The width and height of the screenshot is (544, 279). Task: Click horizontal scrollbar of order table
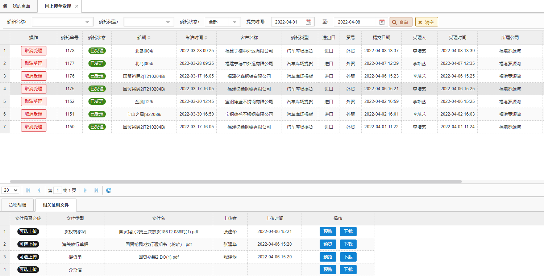[236, 182]
